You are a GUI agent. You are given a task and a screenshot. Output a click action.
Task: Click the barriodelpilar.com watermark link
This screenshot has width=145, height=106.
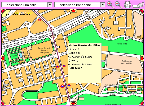(x=20, y=14)
